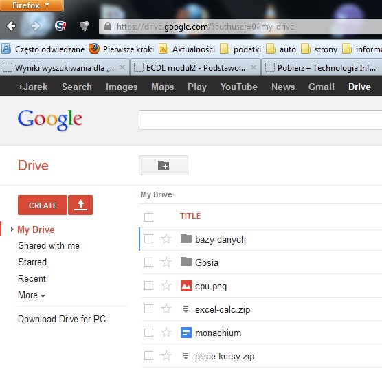
Task: Star the monachium document
Action: pyautogui.click(x=166, y=333)
